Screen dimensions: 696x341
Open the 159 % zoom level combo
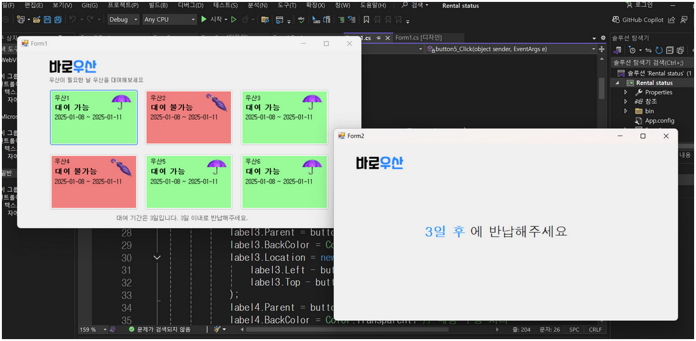coord(93,330)
